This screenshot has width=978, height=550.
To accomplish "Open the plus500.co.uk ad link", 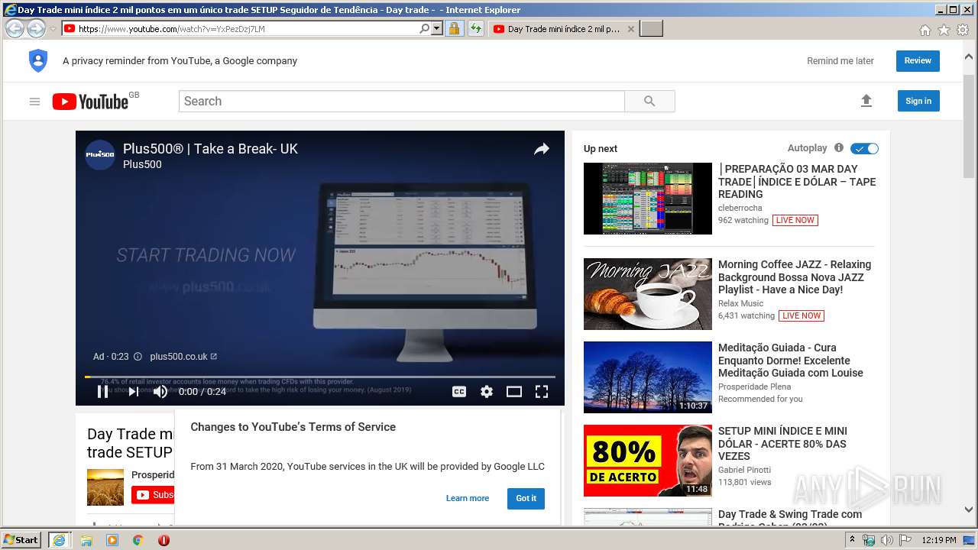I will coord(183,357).
